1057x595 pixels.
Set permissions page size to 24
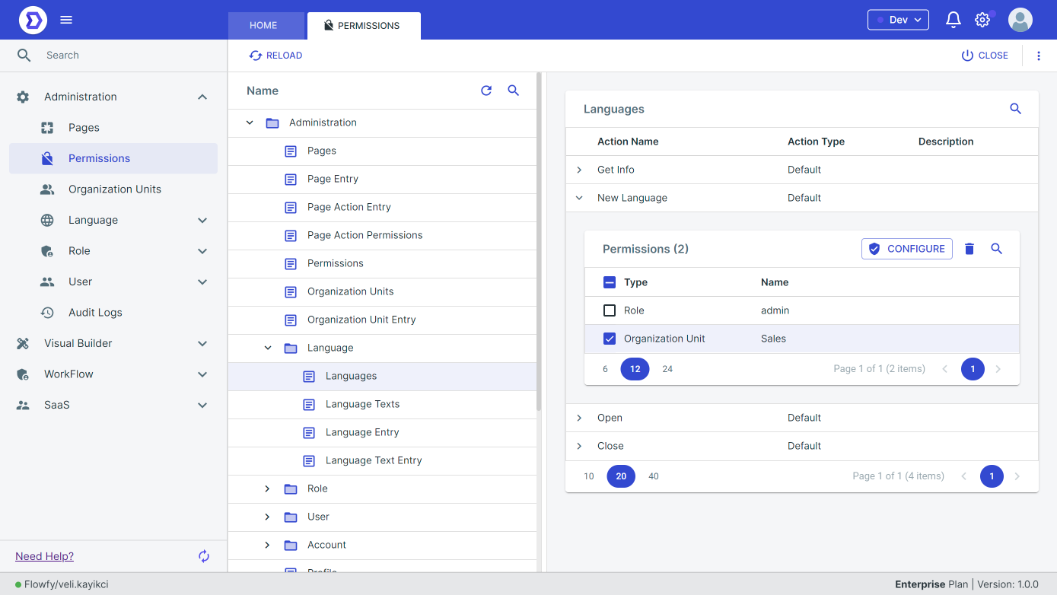tap(667, 369)
